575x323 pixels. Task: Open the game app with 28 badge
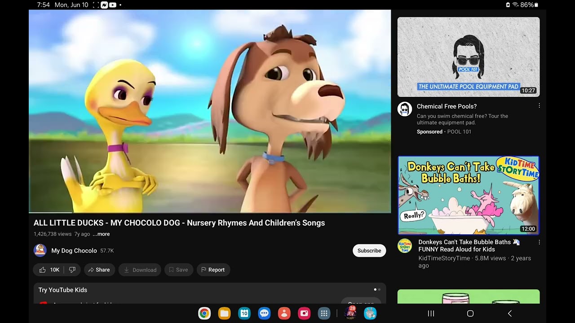[350, 313]
